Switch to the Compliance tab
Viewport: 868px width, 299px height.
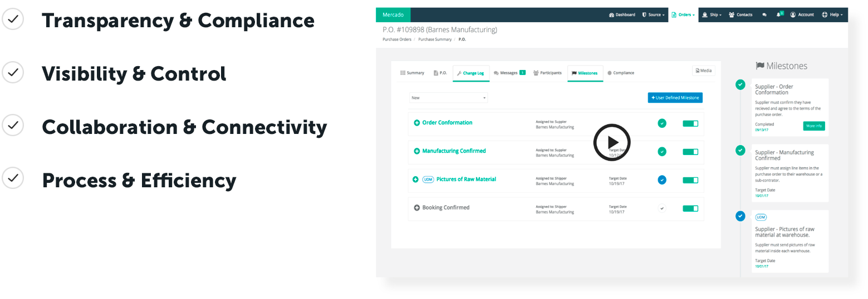coord(621,73)
